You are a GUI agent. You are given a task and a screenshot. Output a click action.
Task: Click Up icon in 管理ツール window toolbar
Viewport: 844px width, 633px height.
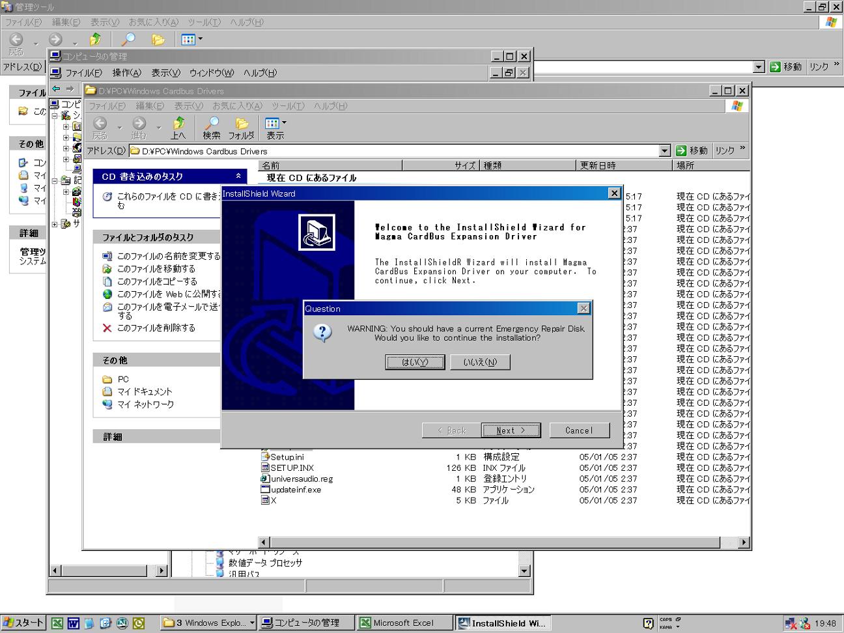95,40
